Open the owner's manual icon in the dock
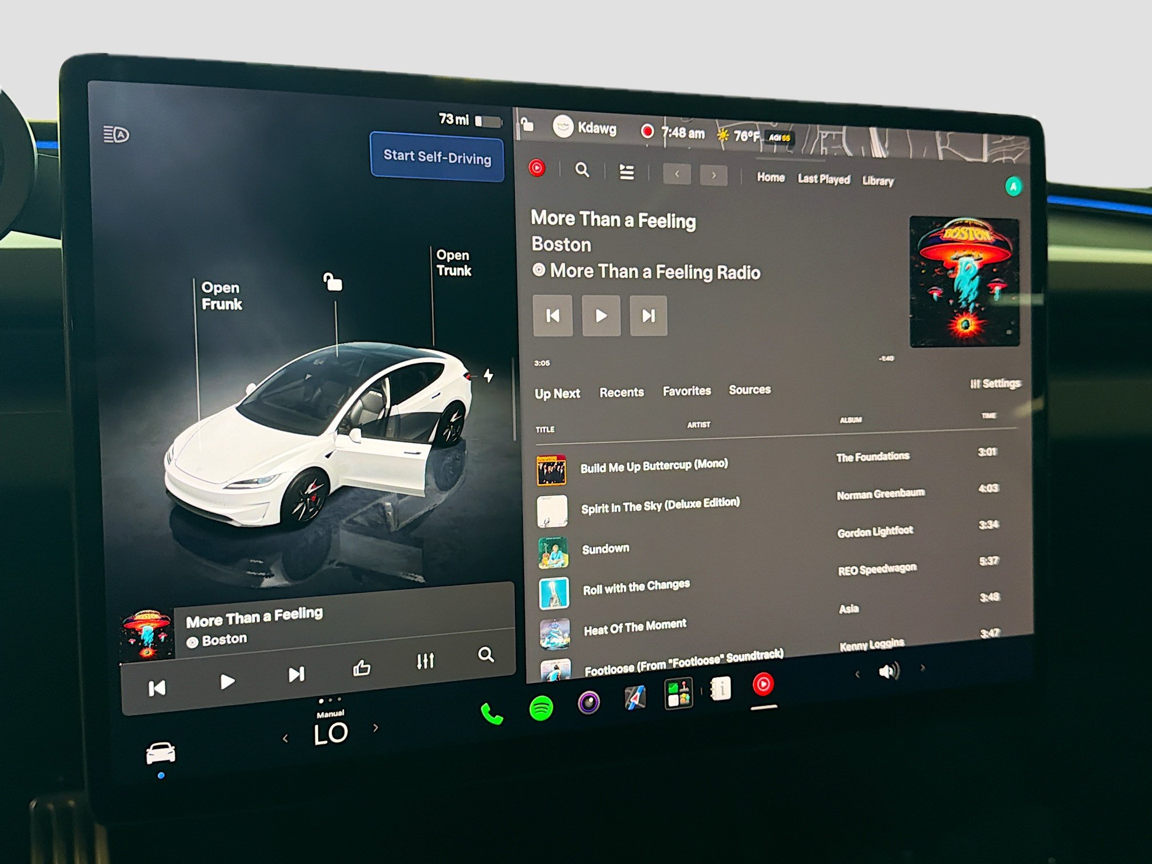 (720, 688)
